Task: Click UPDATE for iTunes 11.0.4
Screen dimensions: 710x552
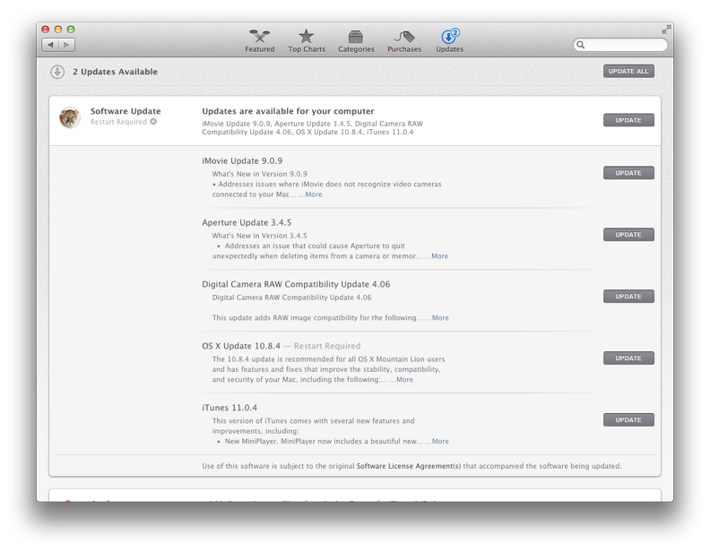Action: tap(628, 420)
